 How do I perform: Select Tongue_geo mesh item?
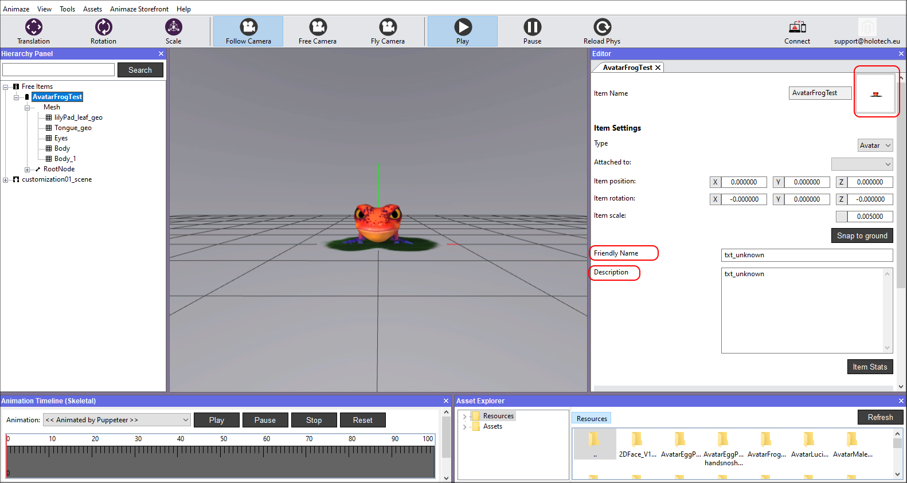pyautogui.click(x=73, y=128)
